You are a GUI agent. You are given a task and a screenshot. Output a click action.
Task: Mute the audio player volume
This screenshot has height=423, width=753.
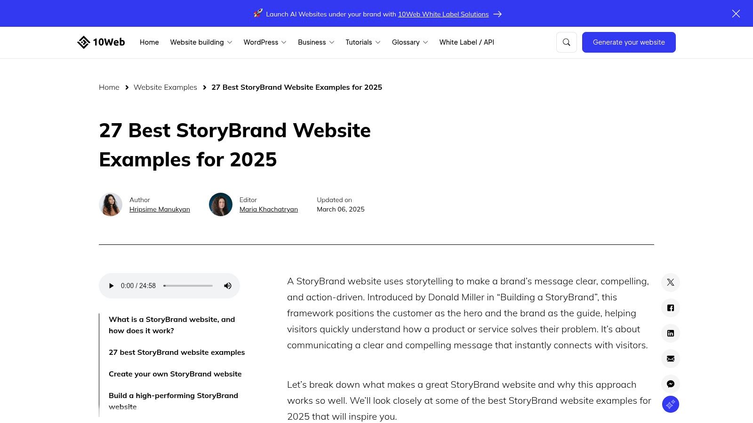click(228, 286)
